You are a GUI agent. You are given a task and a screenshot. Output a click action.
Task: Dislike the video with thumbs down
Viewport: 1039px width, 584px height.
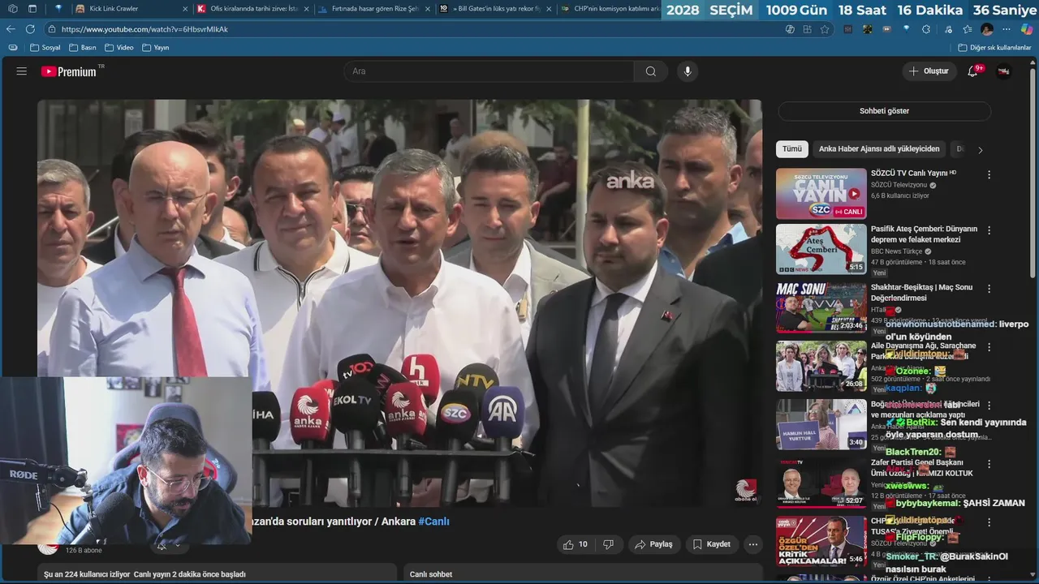pyautogui.click(x=608, y=544)
